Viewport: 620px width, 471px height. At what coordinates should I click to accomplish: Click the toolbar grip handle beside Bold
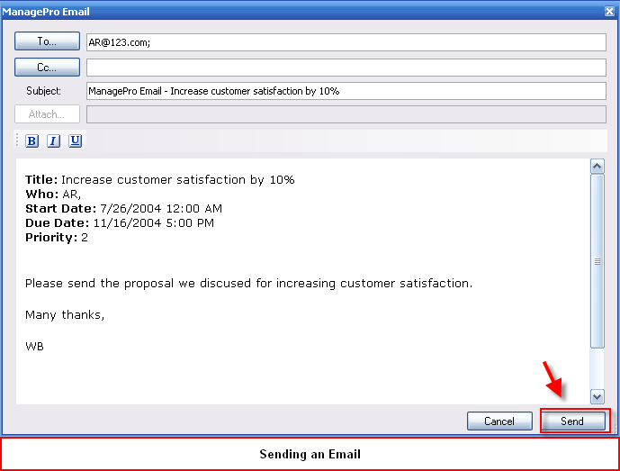[x=17, y=140]
